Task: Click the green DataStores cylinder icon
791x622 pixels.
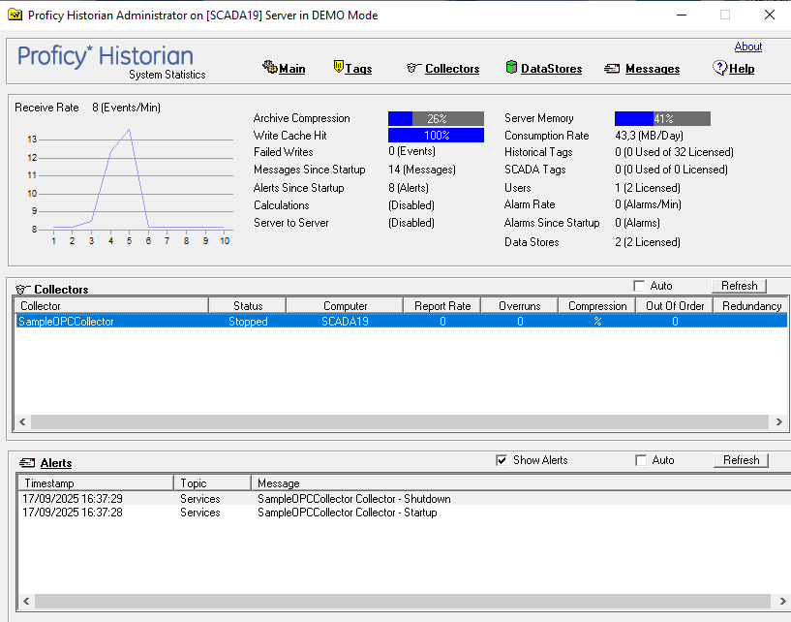Action: (511, 67)
